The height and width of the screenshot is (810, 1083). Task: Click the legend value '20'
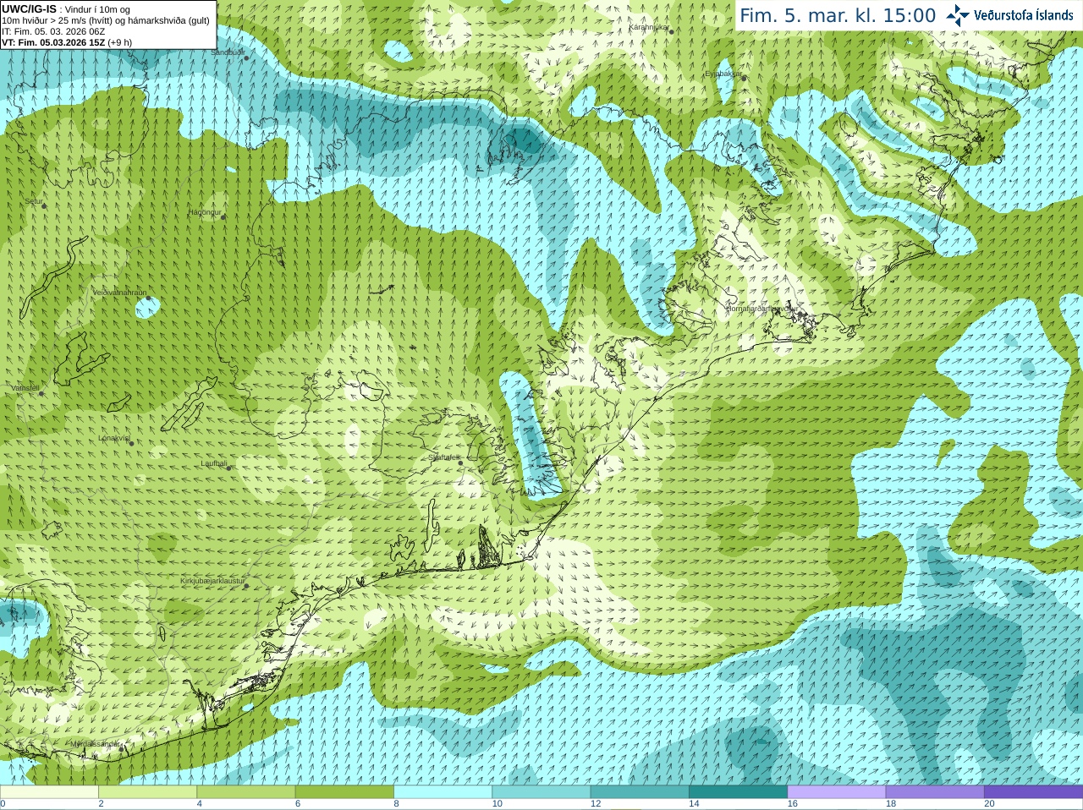coord(989,804)
